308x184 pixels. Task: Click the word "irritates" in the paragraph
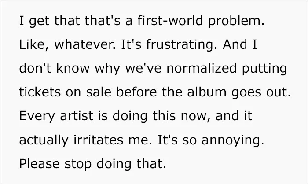[99, 140]
